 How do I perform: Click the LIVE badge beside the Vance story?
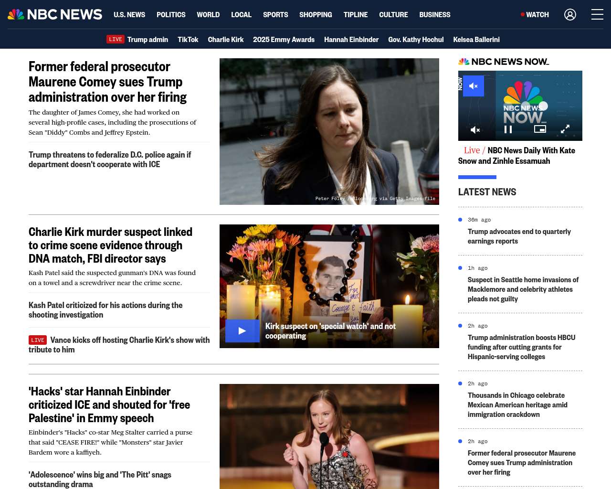[38, 340]
